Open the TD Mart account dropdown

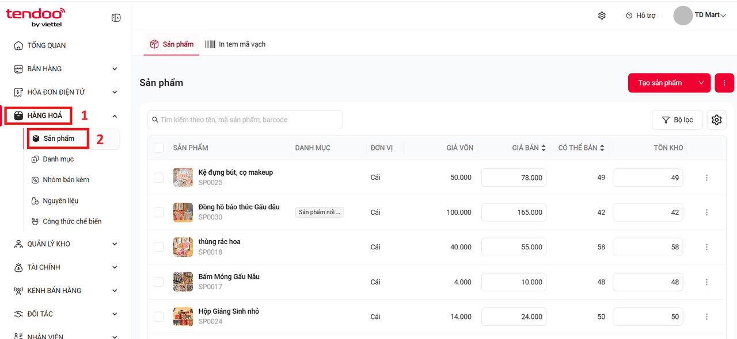click(724, 16)
